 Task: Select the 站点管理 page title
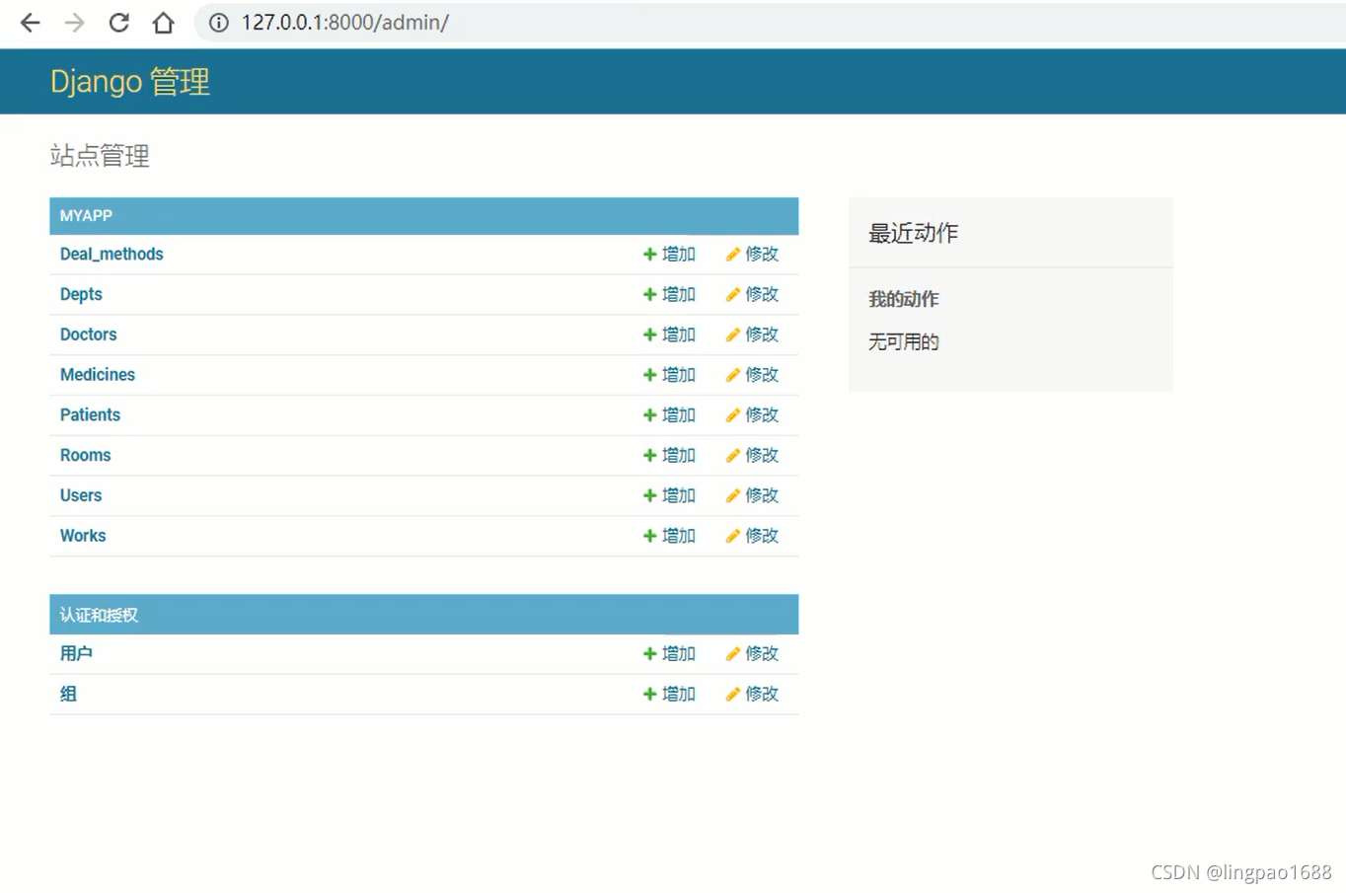click(100, 156)
